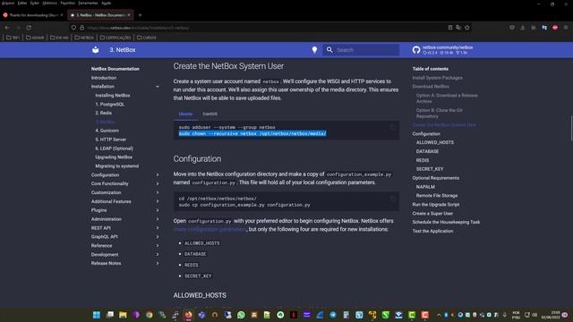Go to Upgrading NetBox in sidebar
This screenshot has width=573, height=322.
[x=114, y=157]
